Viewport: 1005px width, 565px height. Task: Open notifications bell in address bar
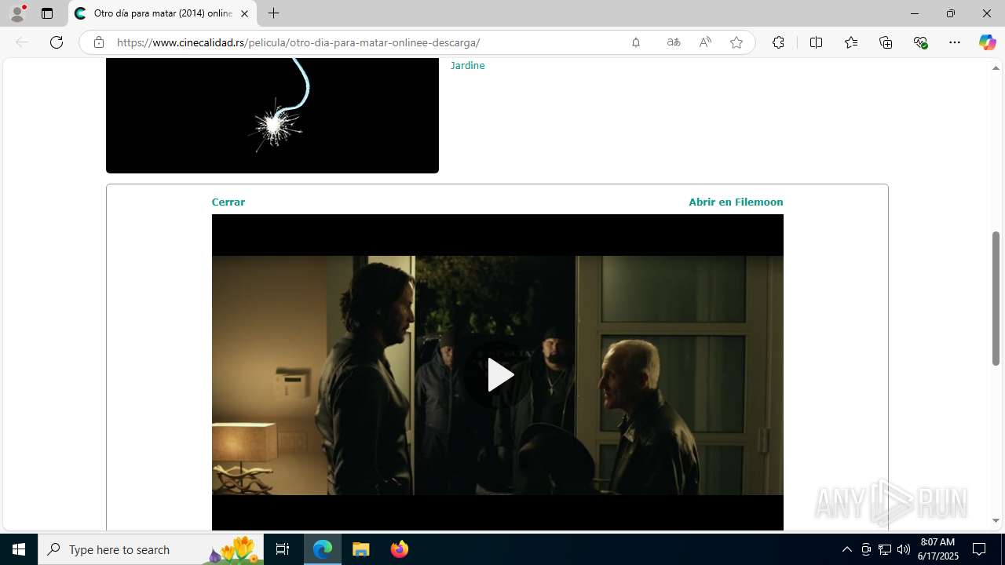click(636, 42)
